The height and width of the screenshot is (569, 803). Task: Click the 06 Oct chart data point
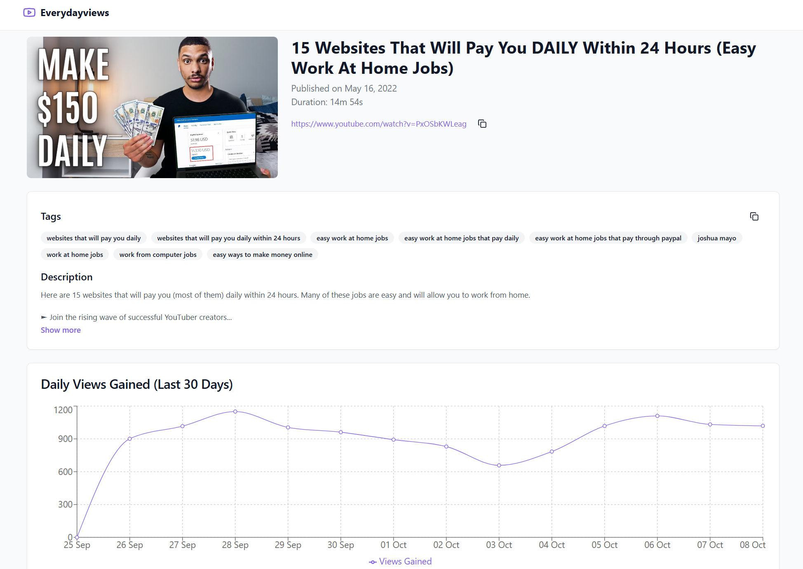click(657, 416)
